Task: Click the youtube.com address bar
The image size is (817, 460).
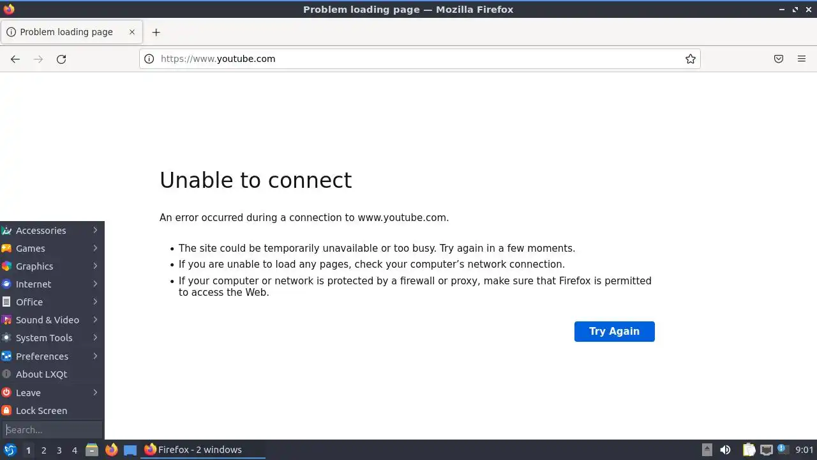Action: click(x=419, y=59)
